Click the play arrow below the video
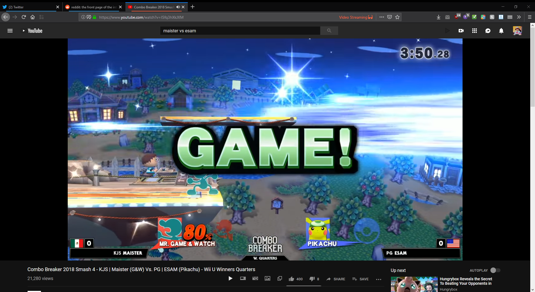Viewport: 535px width, 292px height. pyautogui.click(x=230, y=278)
